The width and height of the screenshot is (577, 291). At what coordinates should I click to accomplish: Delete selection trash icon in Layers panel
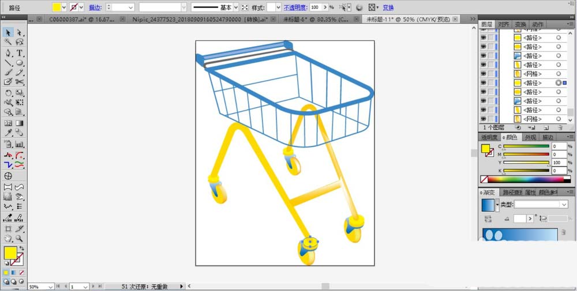pyautogui.click(x=560, y=128)
